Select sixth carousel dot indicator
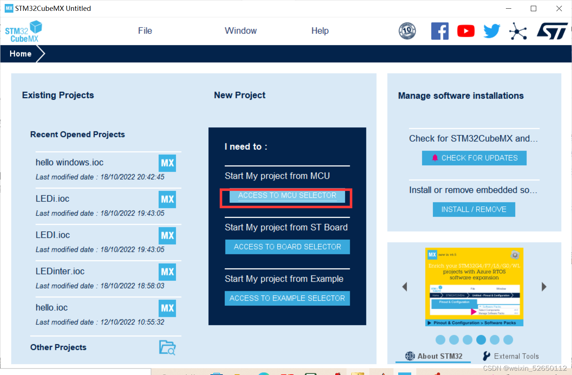This screenshot has height=375, width=572. [x=508, y=340]
